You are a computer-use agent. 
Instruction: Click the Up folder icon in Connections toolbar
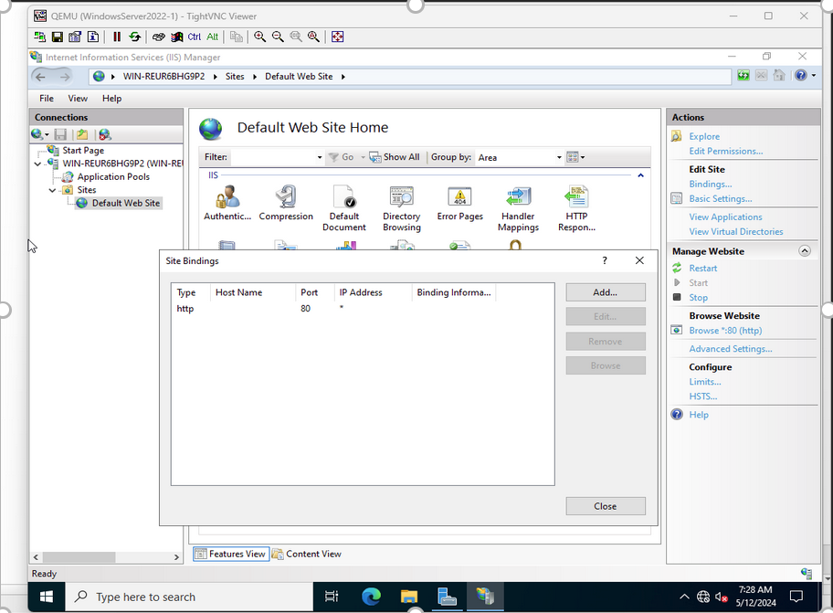[x=82, y=134]
